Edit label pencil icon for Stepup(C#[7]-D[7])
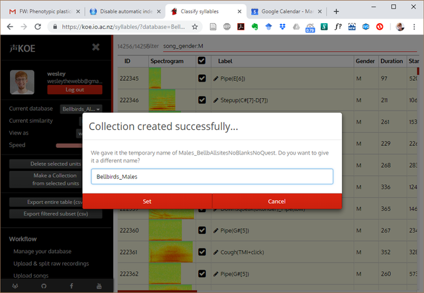The width and height of the screenshot is (424, 293). coord(215,100)
